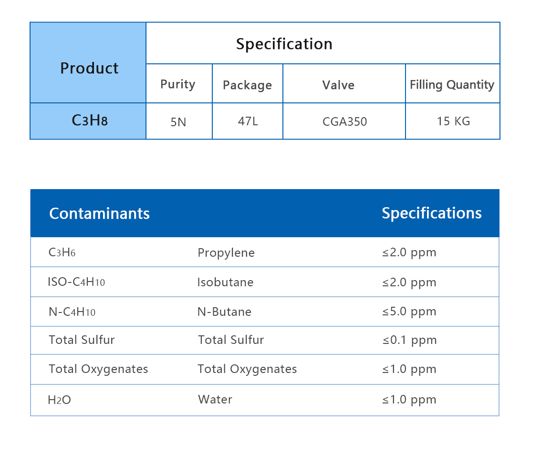541x473 pixels.
Task: Click the Product header cell
Action: [89, 68]
